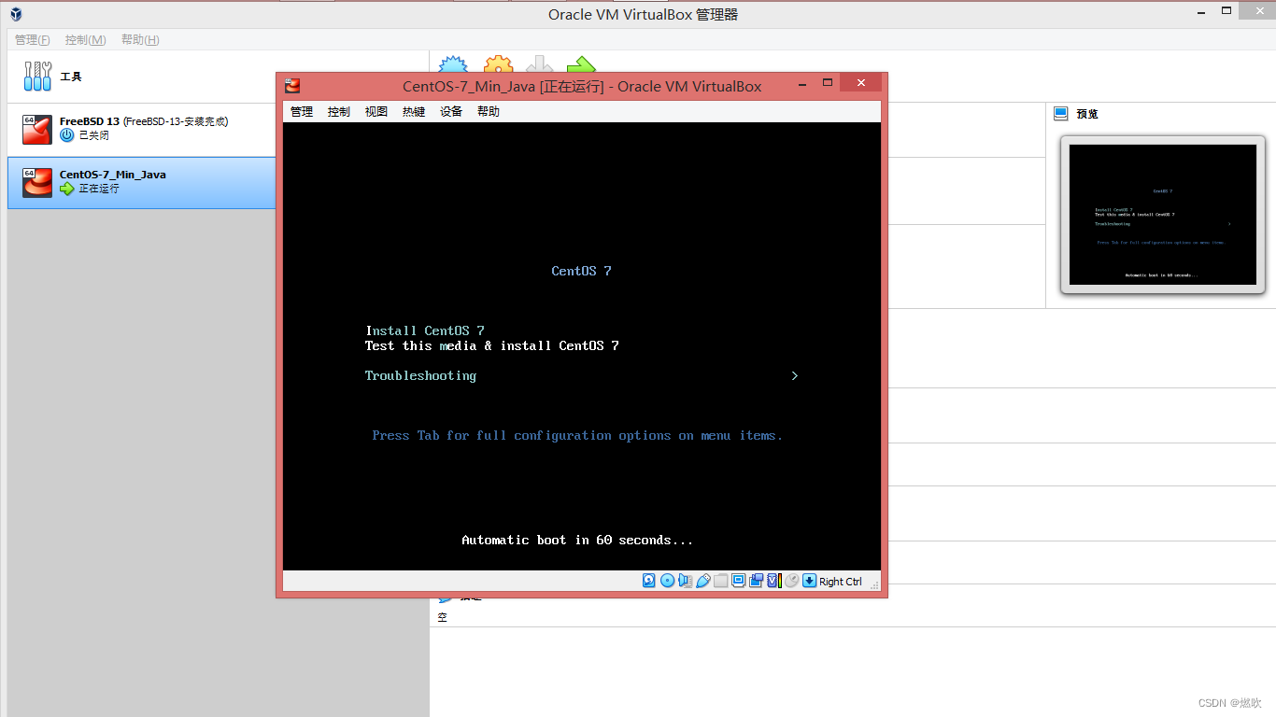The width and height of the screenshot is (1276, 717).
Task: Click the 'Automatic boot in 60 seconds' text
Action: (577, 540)
